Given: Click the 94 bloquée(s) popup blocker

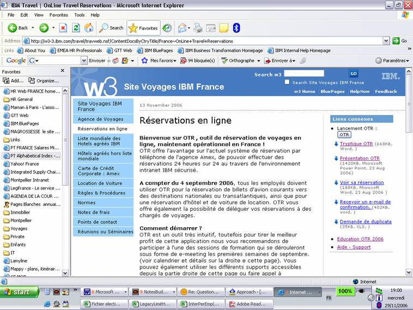Looking at the screenshot, I should pos(198,60).
